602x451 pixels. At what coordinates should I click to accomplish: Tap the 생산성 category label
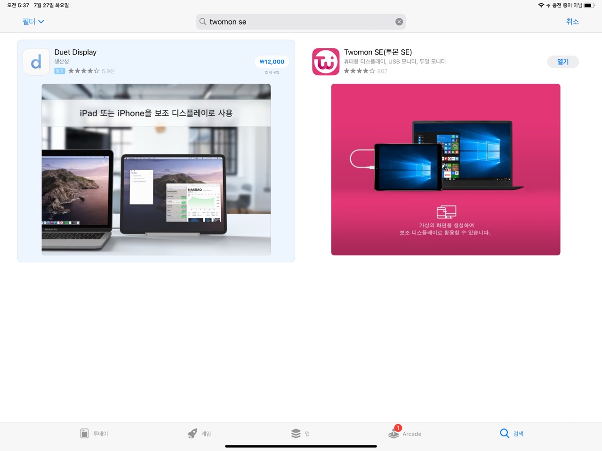(x=62, y=62)
